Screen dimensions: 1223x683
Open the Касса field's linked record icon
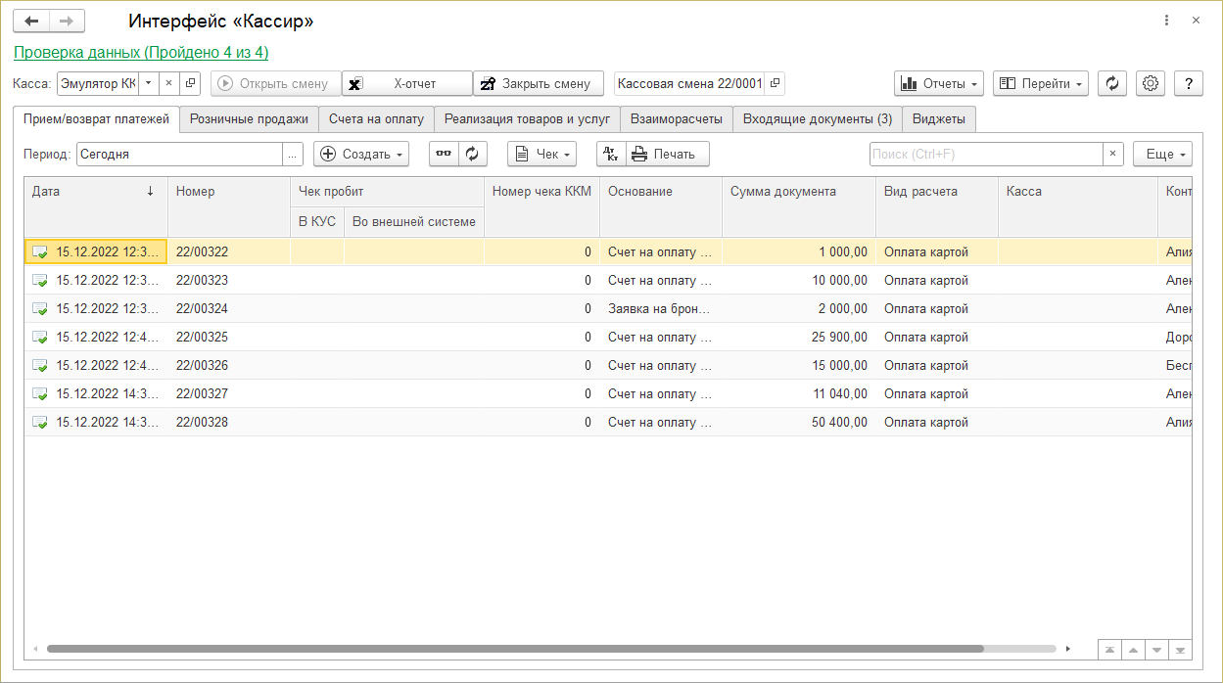click(x=190, y=84)
